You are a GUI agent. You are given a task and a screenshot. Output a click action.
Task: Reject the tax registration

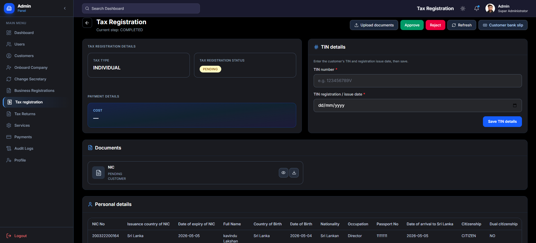click(x=435, y=25)
